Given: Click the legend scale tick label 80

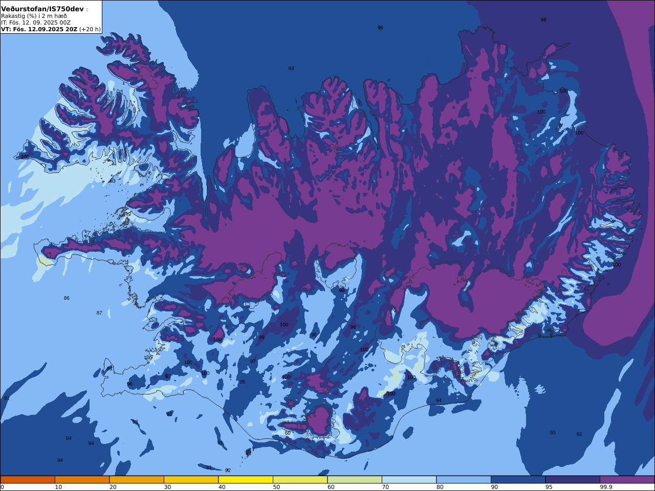Looking at the screenshot, I should click(440, 487).
